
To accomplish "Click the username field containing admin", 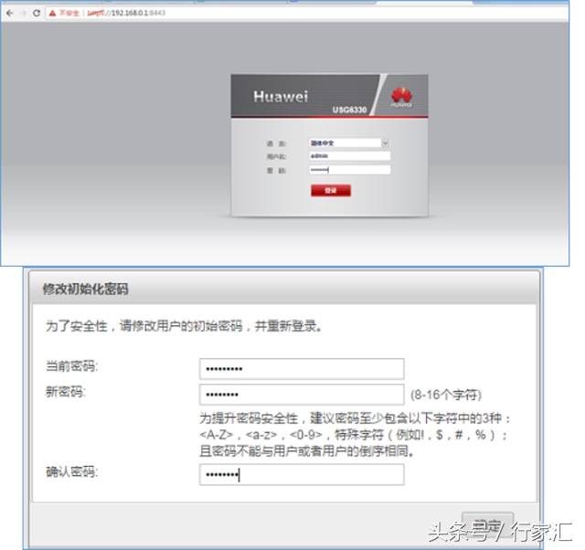I will [x=349, y=156].
